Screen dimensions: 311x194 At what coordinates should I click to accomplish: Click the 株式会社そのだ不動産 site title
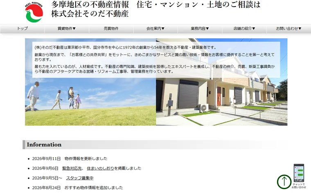click(x=90, y=13)
